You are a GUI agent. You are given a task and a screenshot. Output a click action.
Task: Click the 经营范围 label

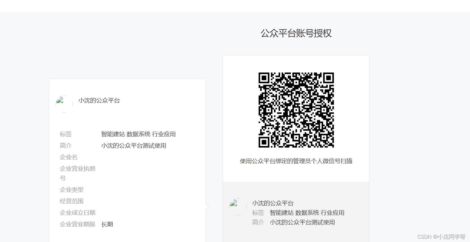(72, 201)
